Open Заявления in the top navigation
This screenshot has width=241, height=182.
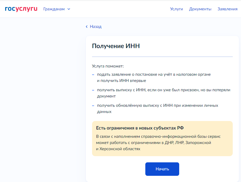click(227, 9)
